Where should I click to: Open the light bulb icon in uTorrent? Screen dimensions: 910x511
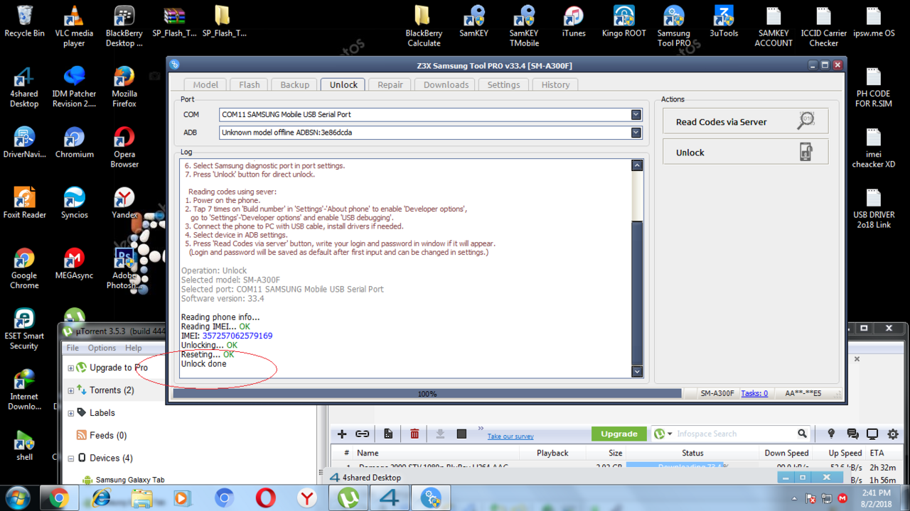pyautogui.click(x=831, y=434)
